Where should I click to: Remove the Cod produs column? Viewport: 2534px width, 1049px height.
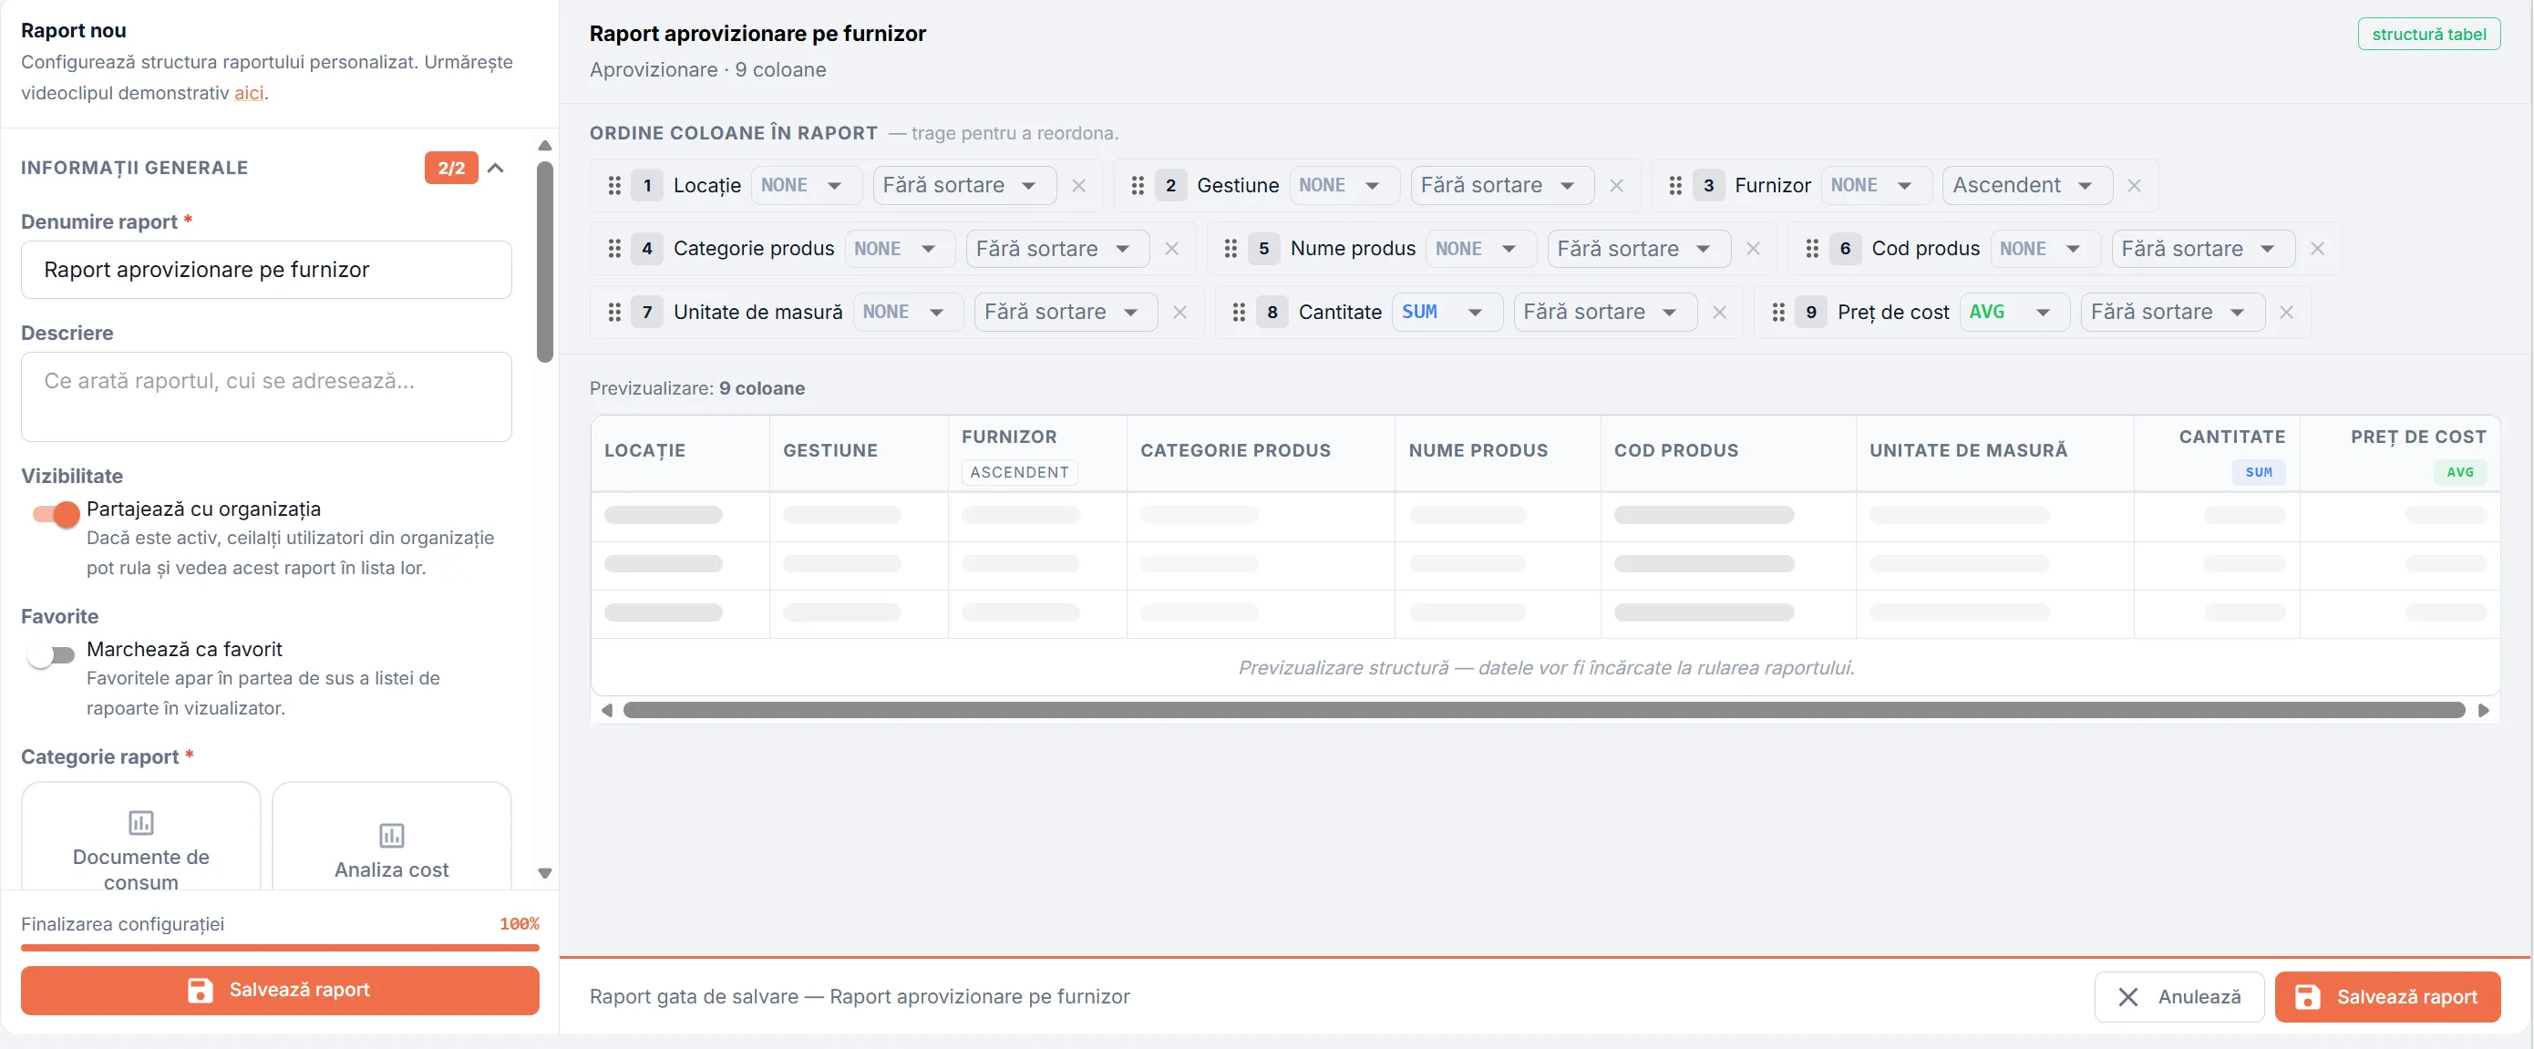tap(2316, 249)
